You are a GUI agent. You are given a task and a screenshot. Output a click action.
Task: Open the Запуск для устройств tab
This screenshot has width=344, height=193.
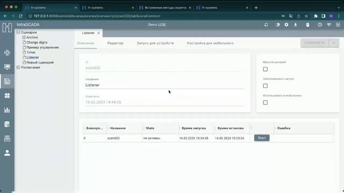(155, 43)
